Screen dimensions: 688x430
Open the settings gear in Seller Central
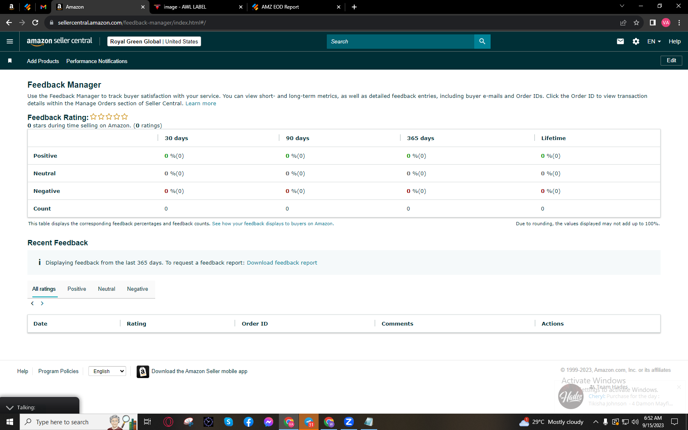[x=636, y=41]
